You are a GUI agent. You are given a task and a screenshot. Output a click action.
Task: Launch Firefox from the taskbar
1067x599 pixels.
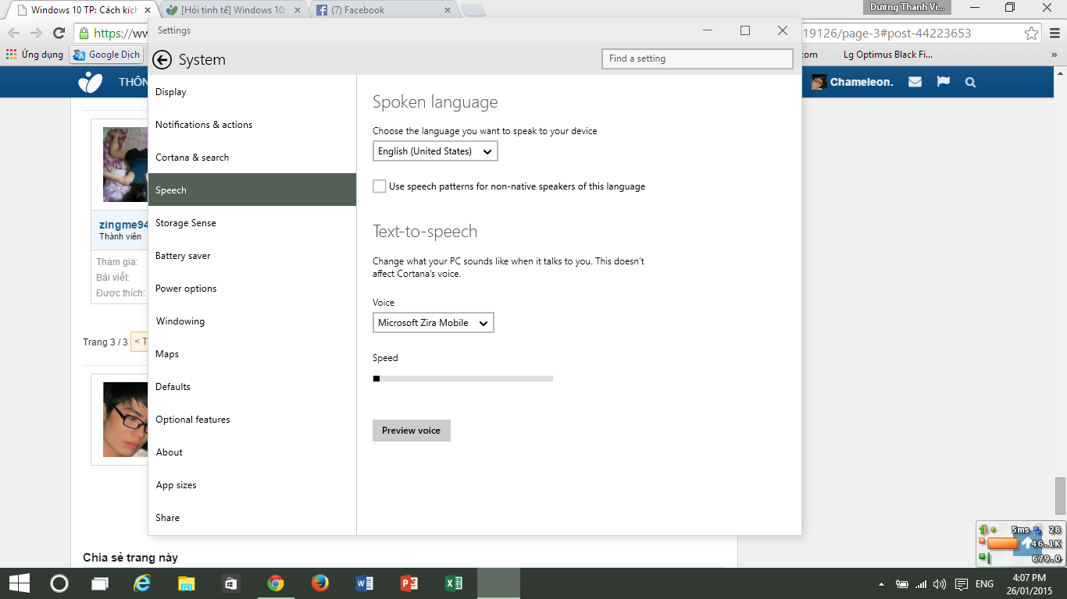[x=319, y=583]
